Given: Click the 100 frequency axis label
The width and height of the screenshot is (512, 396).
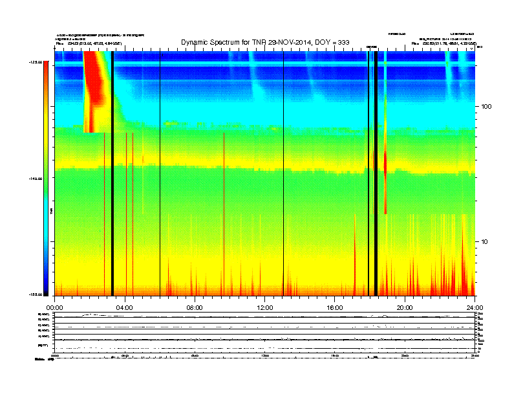Looking at the screenshot, I should [x=486, y=107].
